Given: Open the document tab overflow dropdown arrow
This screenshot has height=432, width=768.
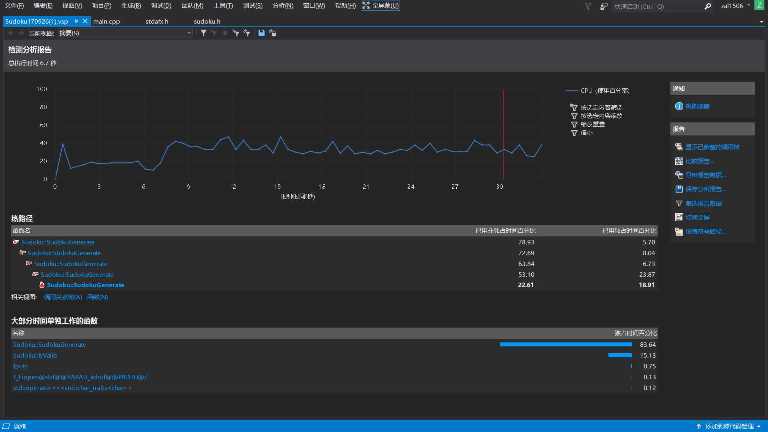Looking at the screenshot, I should coord(761,22).
